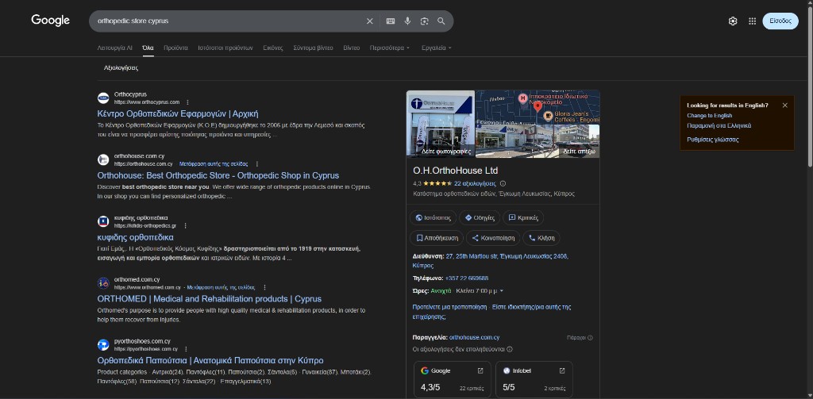Expand the Εργαλεία dropdown

(x=436, y=48)
